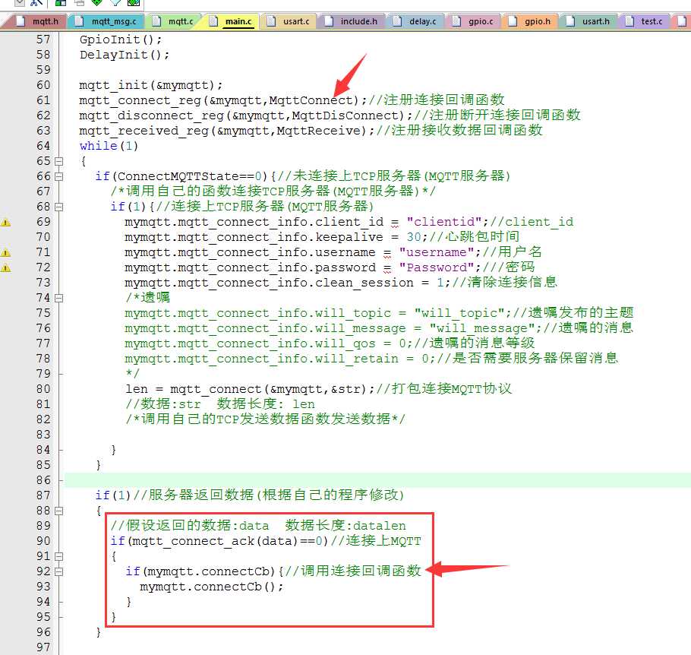
Task: Click the "will_message" commented string
Action: pyautogui.click(x=482, y=328)
